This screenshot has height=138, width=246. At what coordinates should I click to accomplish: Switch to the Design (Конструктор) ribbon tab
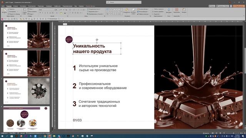pyautogui.click(x=32, y=6)
